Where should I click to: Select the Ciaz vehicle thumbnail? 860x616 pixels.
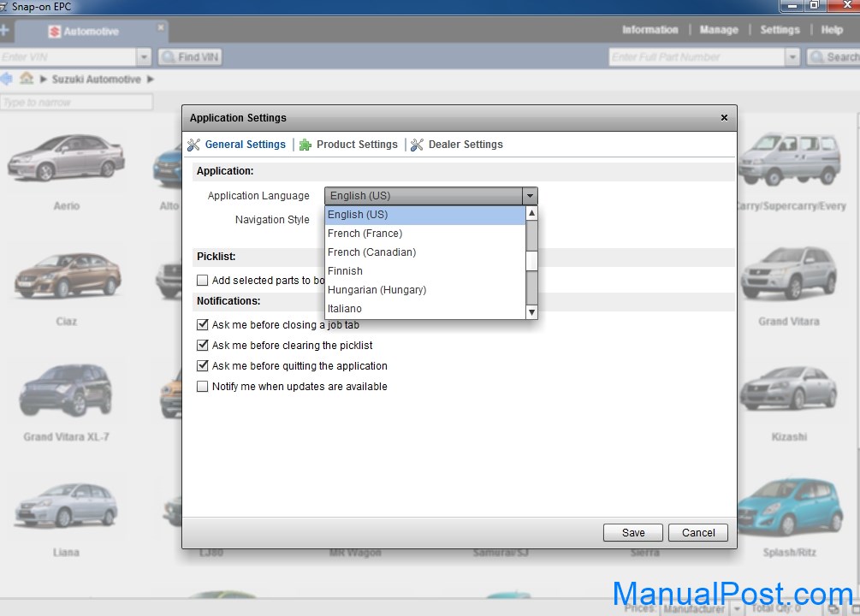tap(68, 275)
